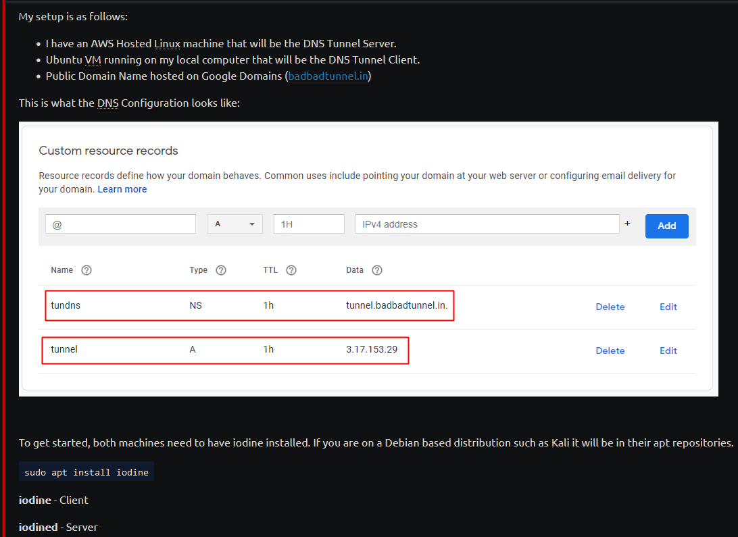Image resolution: width=738 pixels, height=537 pixels.
Task: Click the underlined DNS abbreviation in Configuration sentence
Action: [107, 103]
